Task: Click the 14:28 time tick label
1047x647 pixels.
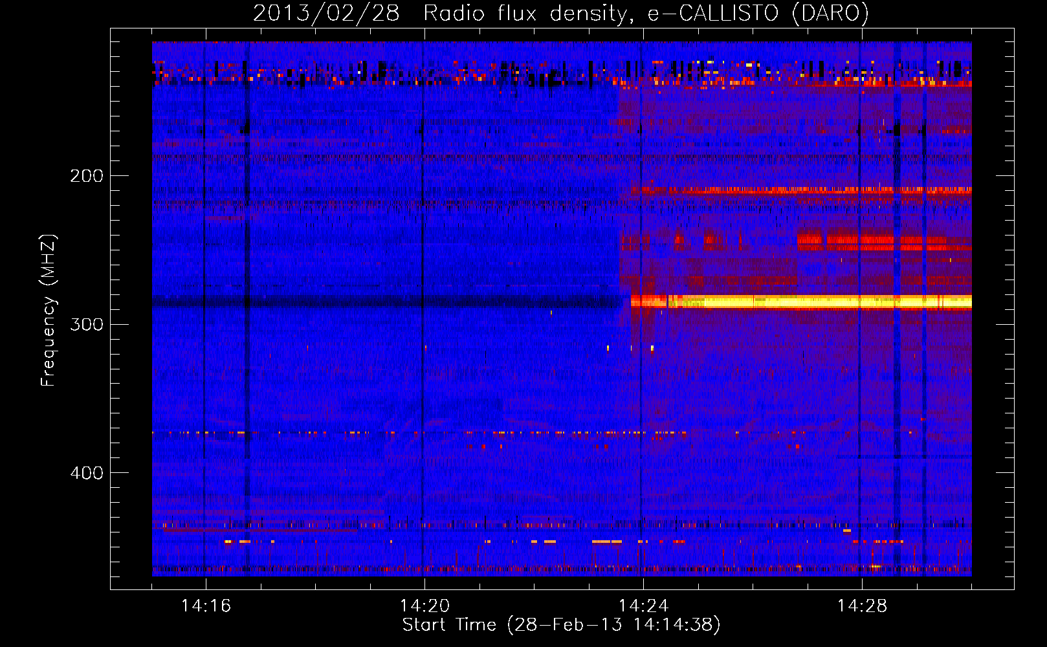Action: click(x=862, y=606)
